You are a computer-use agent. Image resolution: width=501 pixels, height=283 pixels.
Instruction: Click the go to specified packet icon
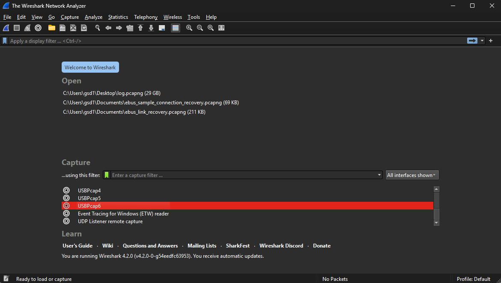tap(130, 28)
